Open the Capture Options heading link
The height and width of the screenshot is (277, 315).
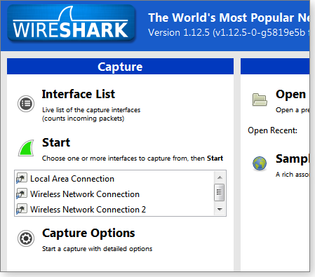click(88, 234)
